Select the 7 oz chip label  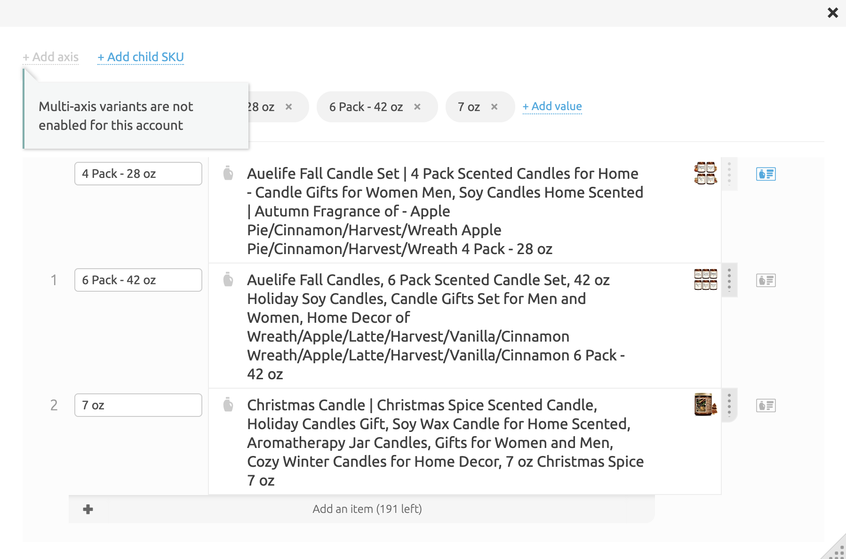[469, 107]
